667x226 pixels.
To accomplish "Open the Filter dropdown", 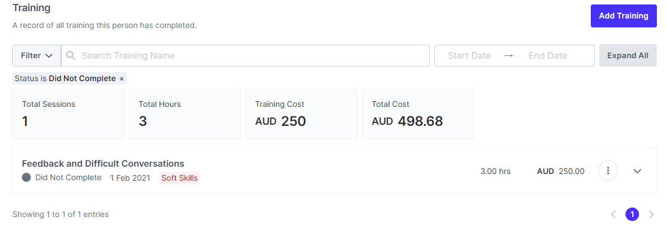I will click(x=36, y=55).
